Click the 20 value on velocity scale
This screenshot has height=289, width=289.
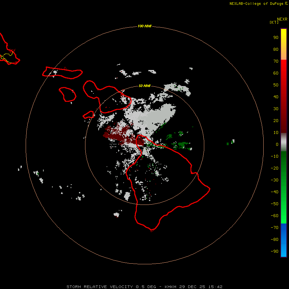(276, 120)
